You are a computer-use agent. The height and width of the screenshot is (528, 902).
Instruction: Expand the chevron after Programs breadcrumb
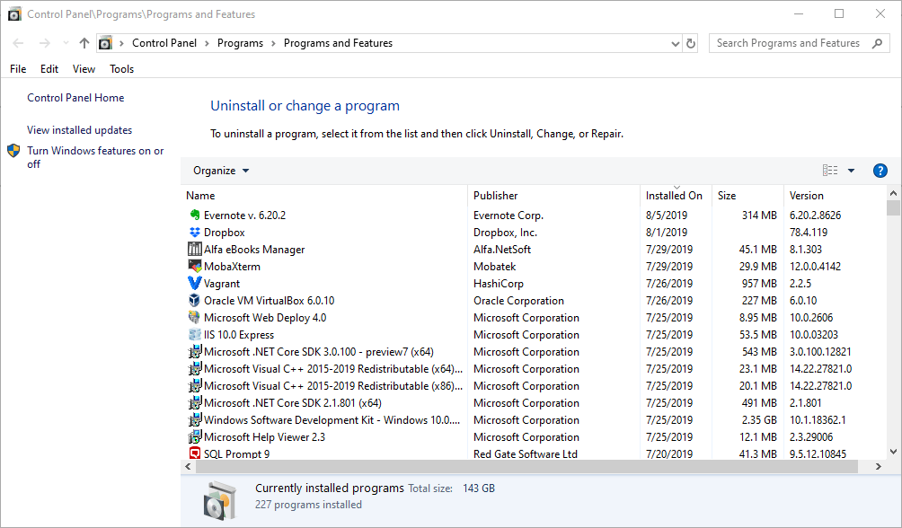click(x=273, y=44)
